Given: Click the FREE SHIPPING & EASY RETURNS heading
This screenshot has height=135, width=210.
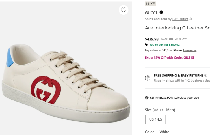Looking at the screenshot, I should (x=179, y=76).
